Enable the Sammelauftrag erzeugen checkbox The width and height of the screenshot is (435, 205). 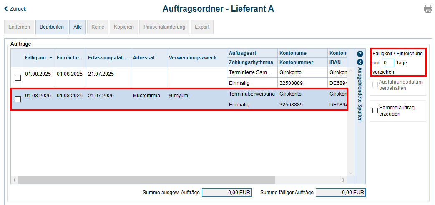click(375, 111)
